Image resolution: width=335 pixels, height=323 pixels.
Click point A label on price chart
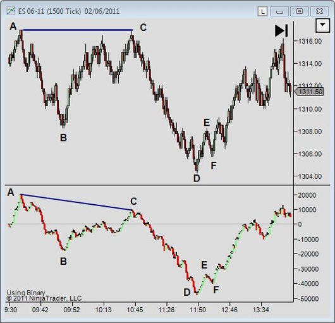(x=13, y=27)
